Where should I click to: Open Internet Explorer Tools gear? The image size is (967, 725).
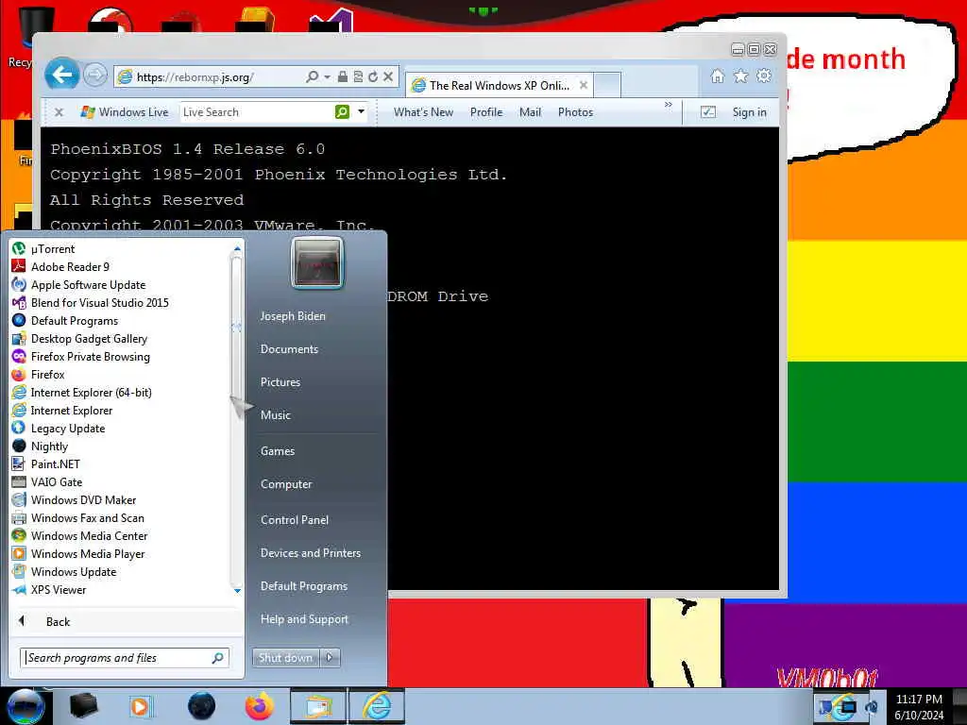point(764,76)
